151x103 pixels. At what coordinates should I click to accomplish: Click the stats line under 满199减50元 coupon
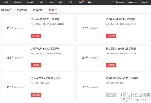pyautogui.click(x=121, y=54)
